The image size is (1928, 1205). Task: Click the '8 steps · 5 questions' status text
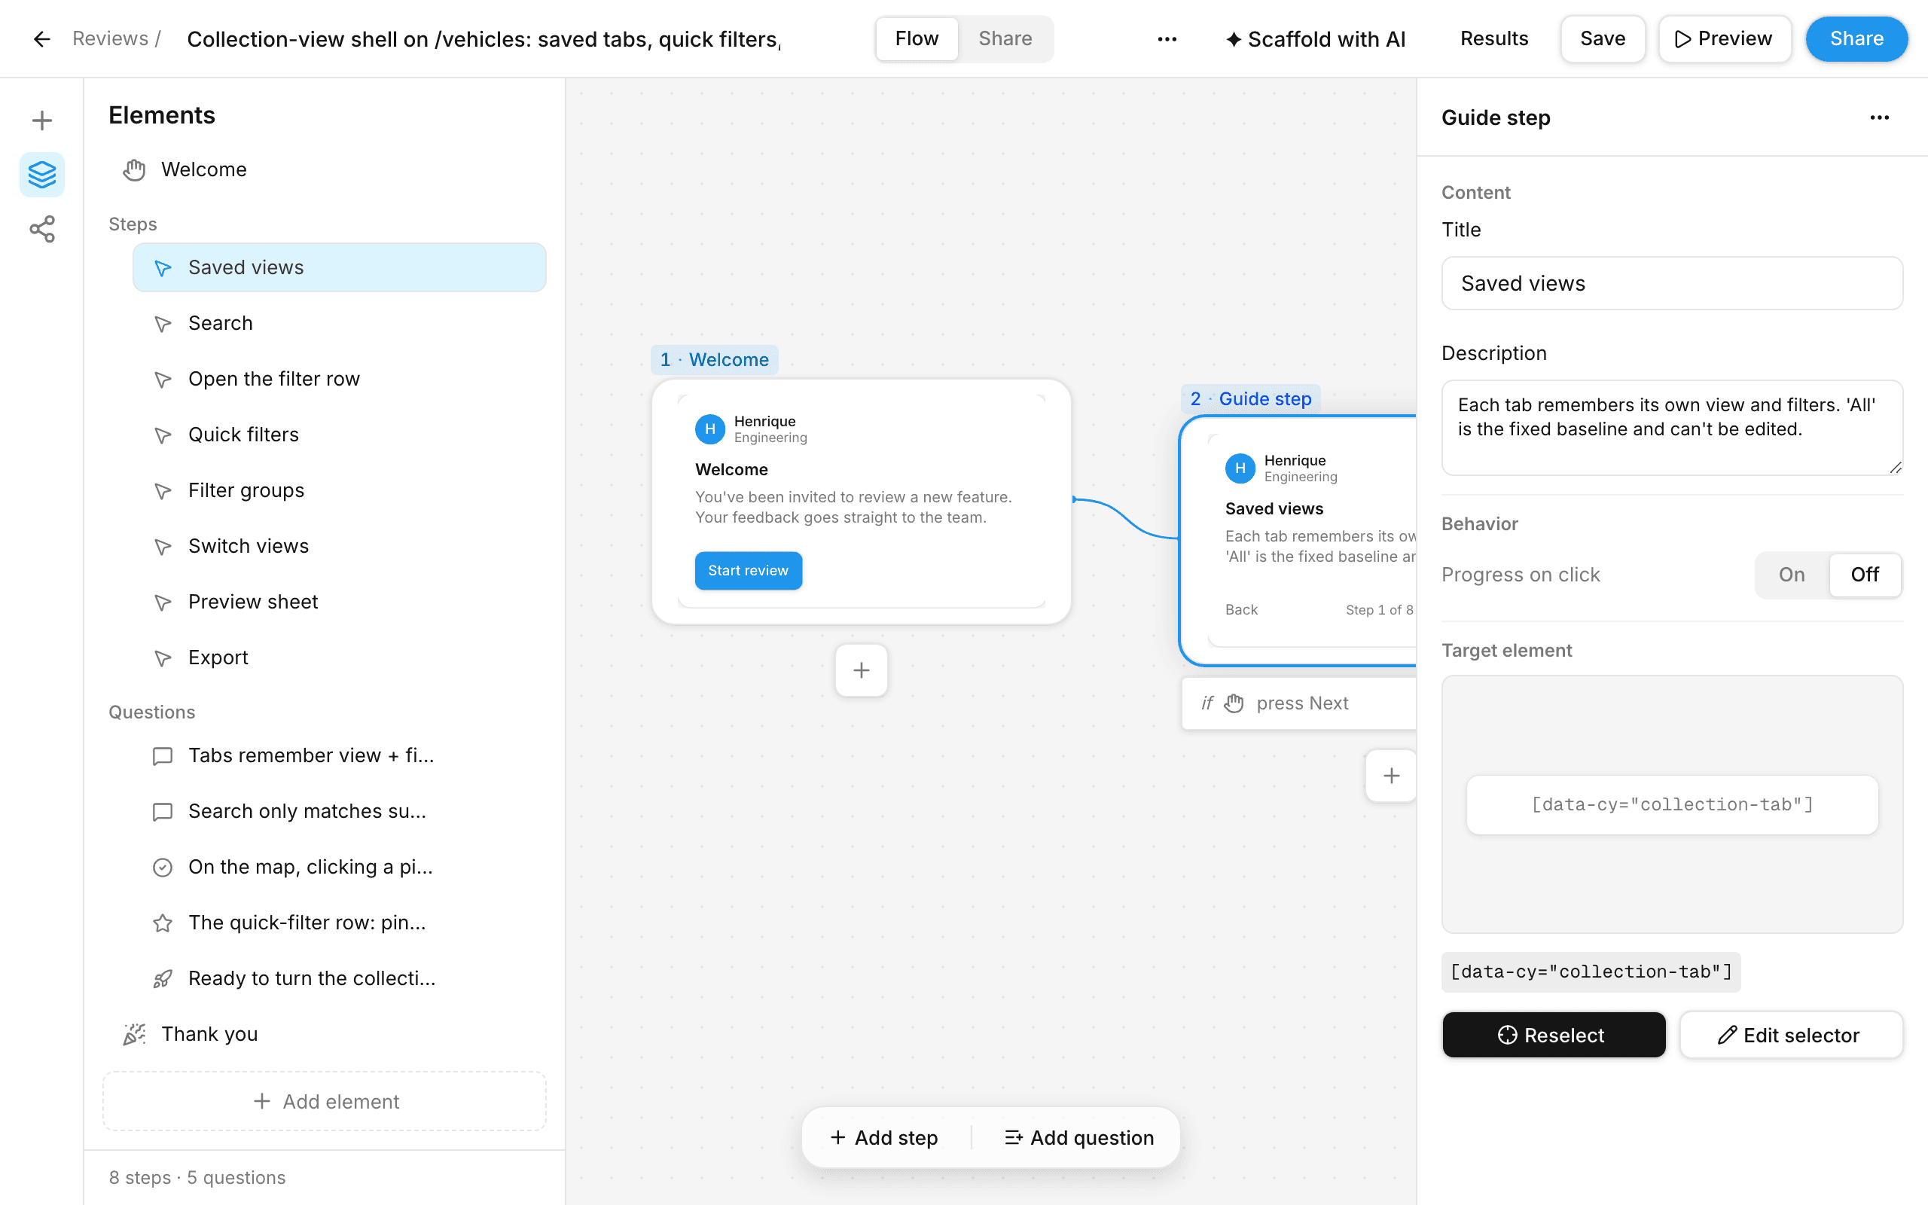(x=197, y=1178)
